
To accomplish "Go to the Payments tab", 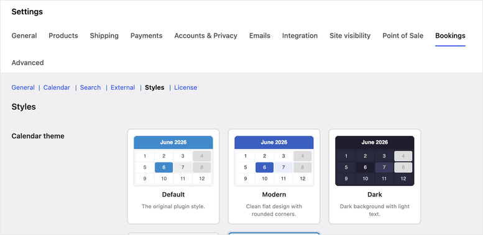I will [146, 35].
